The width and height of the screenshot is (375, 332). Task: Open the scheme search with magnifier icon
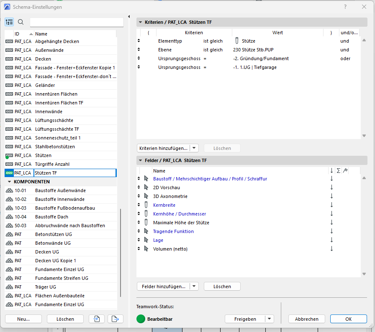tap(21, 22)
